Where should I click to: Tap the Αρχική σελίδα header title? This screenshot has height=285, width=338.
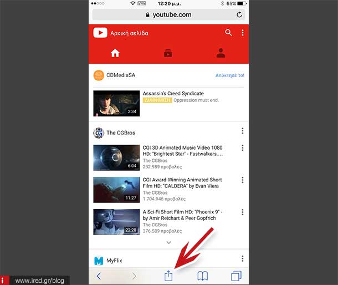click(129, 33)
